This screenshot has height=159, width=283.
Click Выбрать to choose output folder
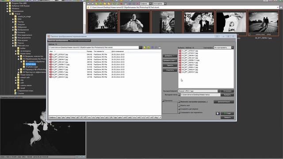click(227, 95)
